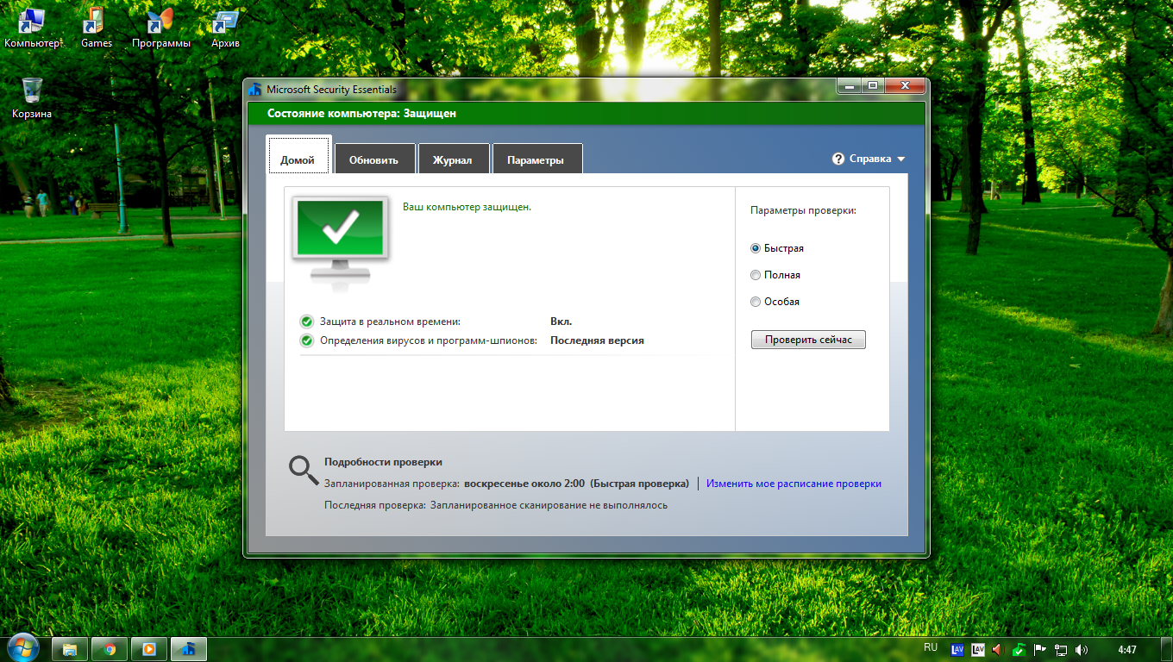This screenshot has height=662, width=1173.
Task: Close the Microsoft Security Essentials window
Action: point(905,85)
